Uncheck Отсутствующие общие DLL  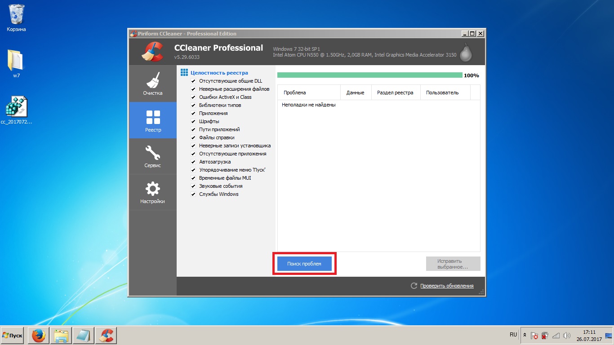pyautogui.click(x=193, y=81)
